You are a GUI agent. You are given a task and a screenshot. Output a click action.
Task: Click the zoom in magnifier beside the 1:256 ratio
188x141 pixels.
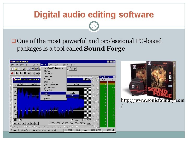[x=84, y=120]
